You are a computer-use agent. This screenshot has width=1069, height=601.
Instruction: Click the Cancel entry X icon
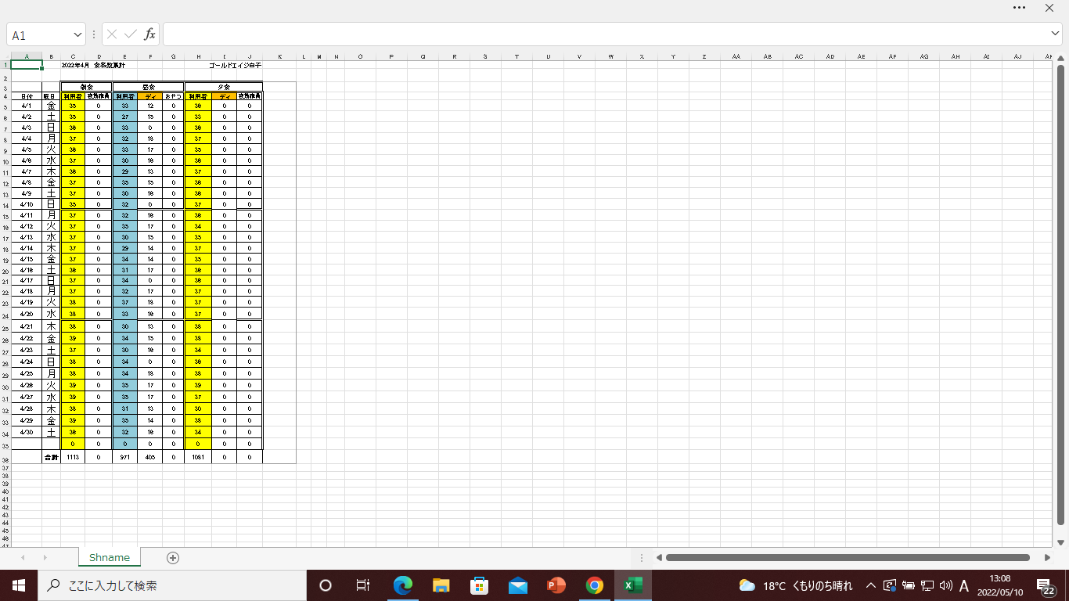pyautogui.click(x=112, y=34)
